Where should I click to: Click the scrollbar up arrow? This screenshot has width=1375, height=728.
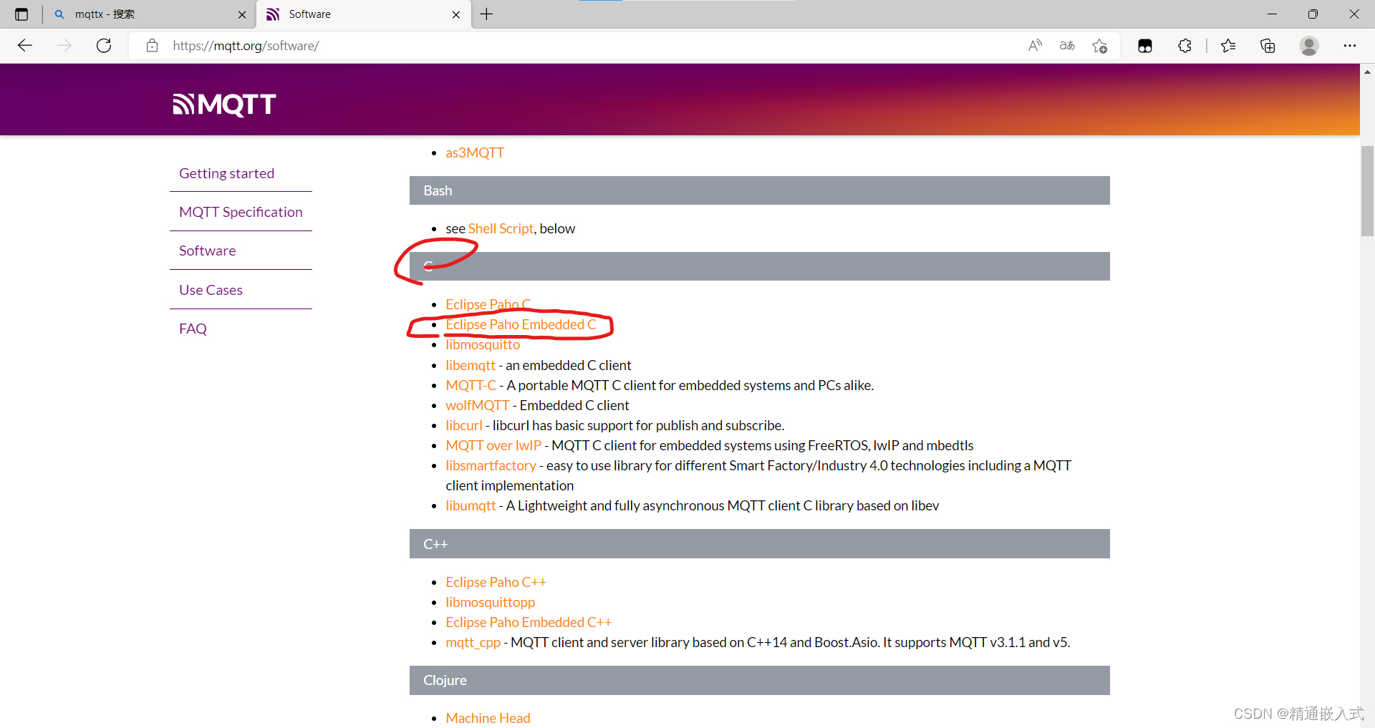tap(1367, 72)
